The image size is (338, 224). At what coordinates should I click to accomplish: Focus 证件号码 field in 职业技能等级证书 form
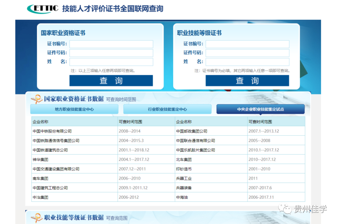point(247,53)
